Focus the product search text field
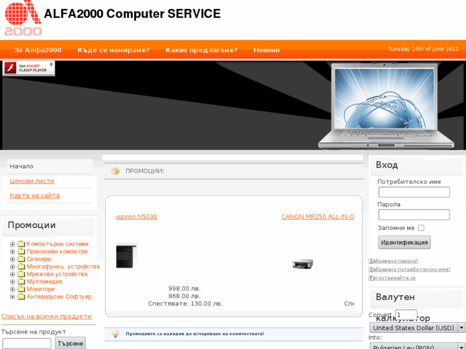The image size is (466, 349). pos(27,343)
